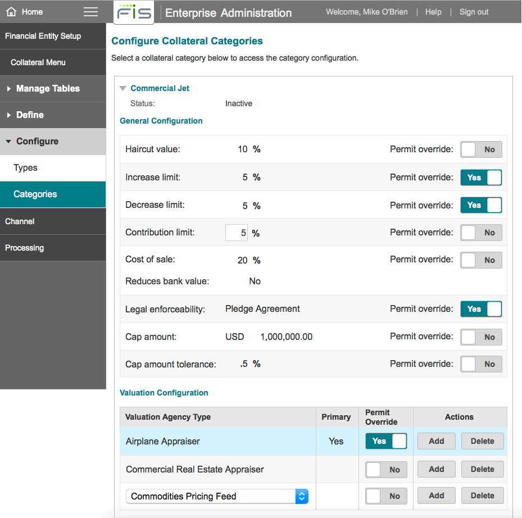Turn off Legal enforceability permit override

pyautogui.click(x=481, y=309)
